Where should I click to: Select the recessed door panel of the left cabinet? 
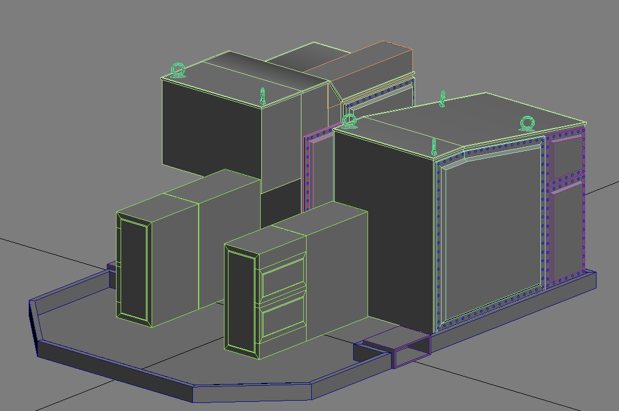point(133,269)
